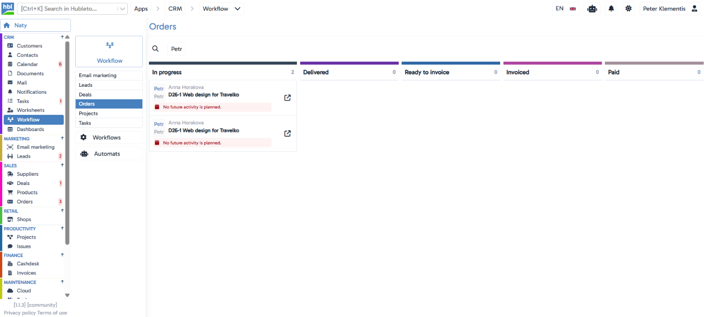Click the Shops storefront icon in sidebar

10,220
